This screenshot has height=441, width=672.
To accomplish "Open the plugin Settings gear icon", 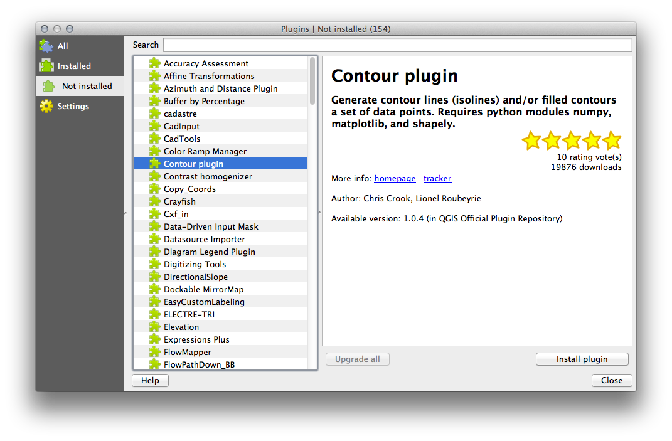I will [46, 106].
